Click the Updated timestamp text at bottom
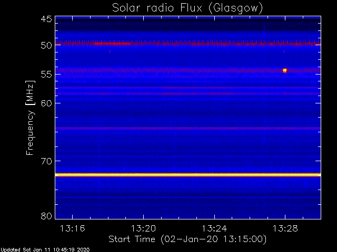Image resolution: width=337 pixels, height=252 pixels. coord(45,250)
